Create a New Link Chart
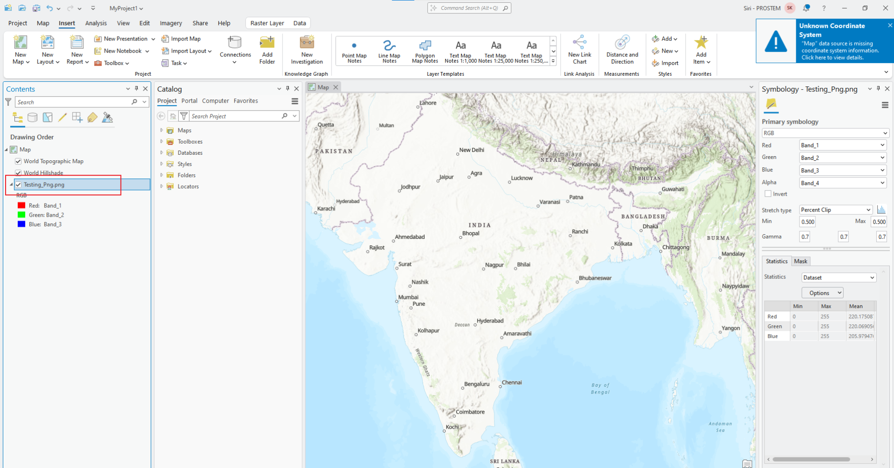 [580, 50]
